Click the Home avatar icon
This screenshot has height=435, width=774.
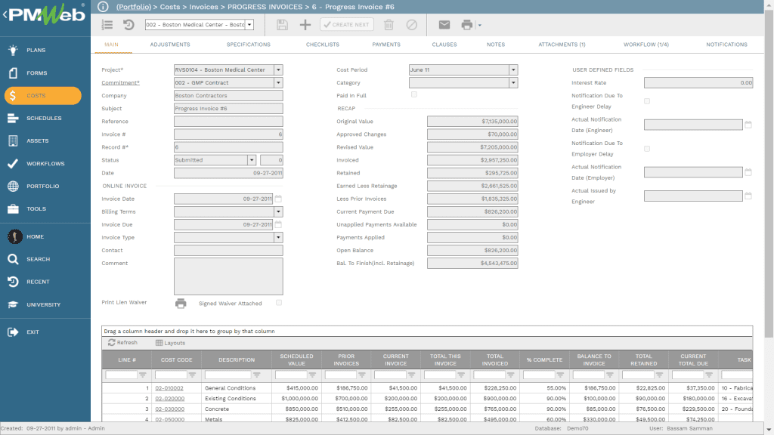(14, 236)
